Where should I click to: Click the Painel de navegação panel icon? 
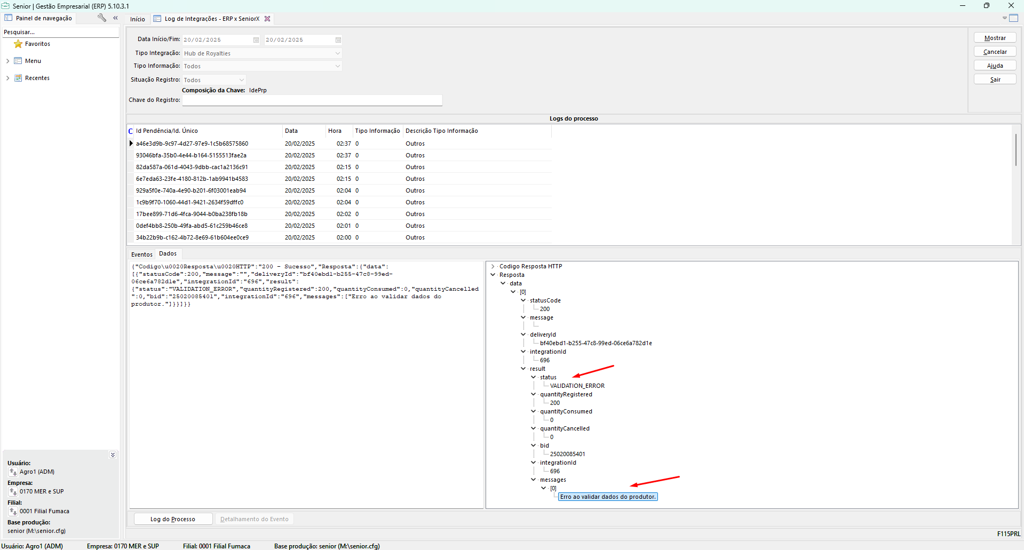click(x=9, y=18)
